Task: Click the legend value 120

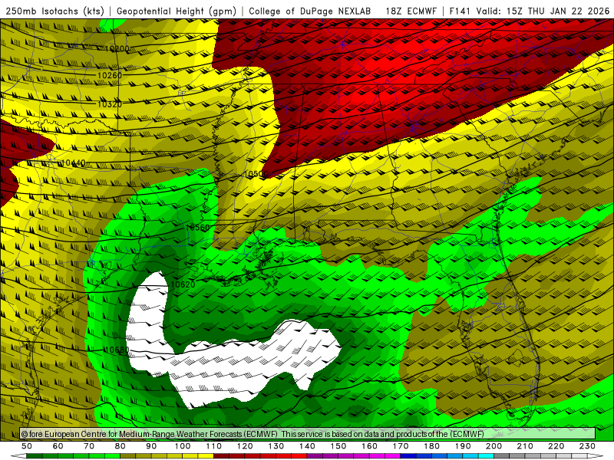Action: (x=245, y=446)
